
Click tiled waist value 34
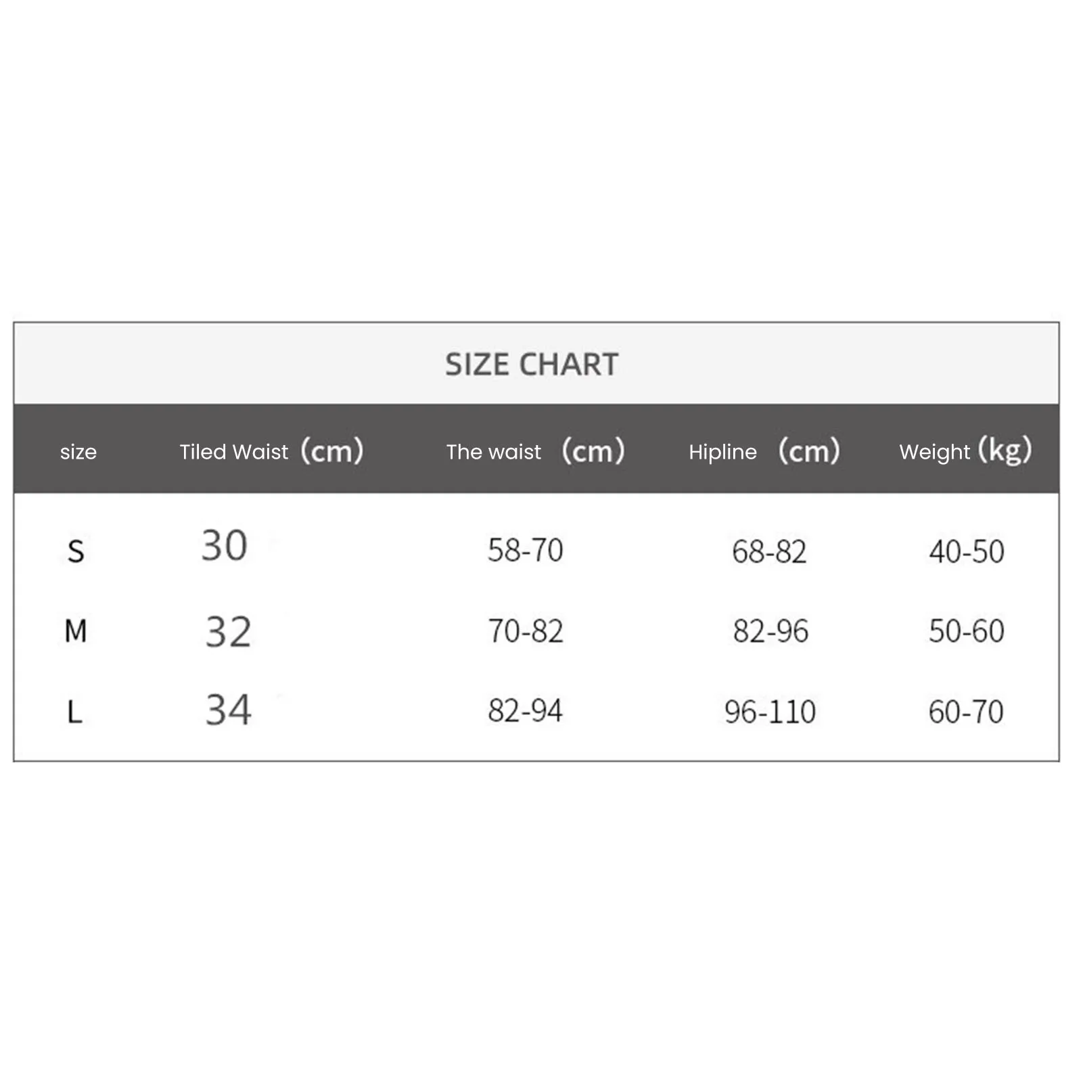pos(228,710)
